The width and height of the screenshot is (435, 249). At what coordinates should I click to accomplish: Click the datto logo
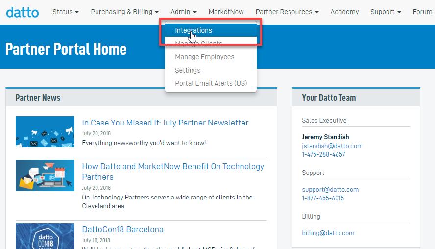(x=23, y=12)
